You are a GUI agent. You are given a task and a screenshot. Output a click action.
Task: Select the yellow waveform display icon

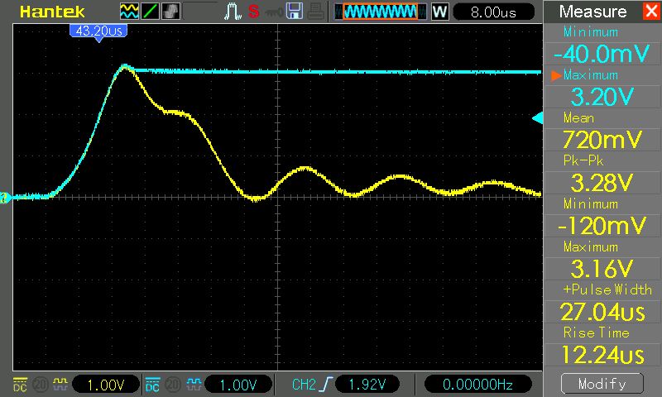pyautogui.click(x=130, y=12)
